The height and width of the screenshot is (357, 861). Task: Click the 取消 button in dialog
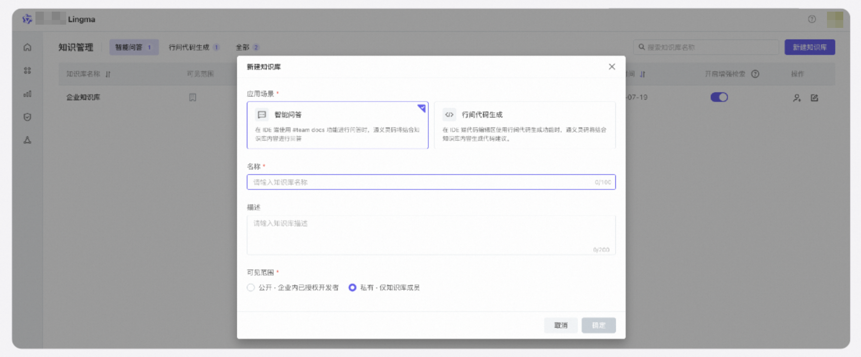(x=561, y=325)
